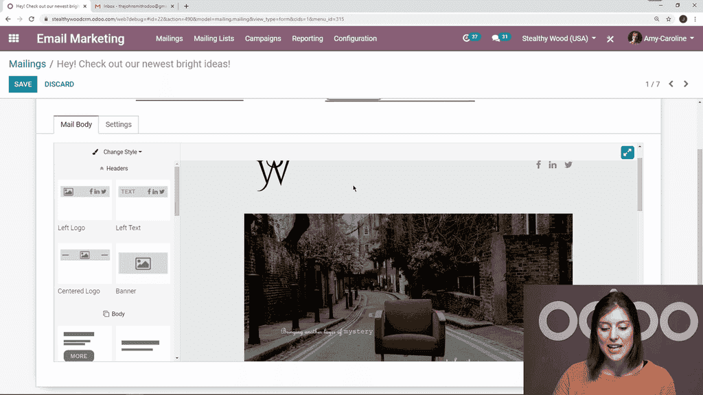Toggle fullscreen editor with expand icon
Screen dimensions: 703x395
click(x=627, y=153)
